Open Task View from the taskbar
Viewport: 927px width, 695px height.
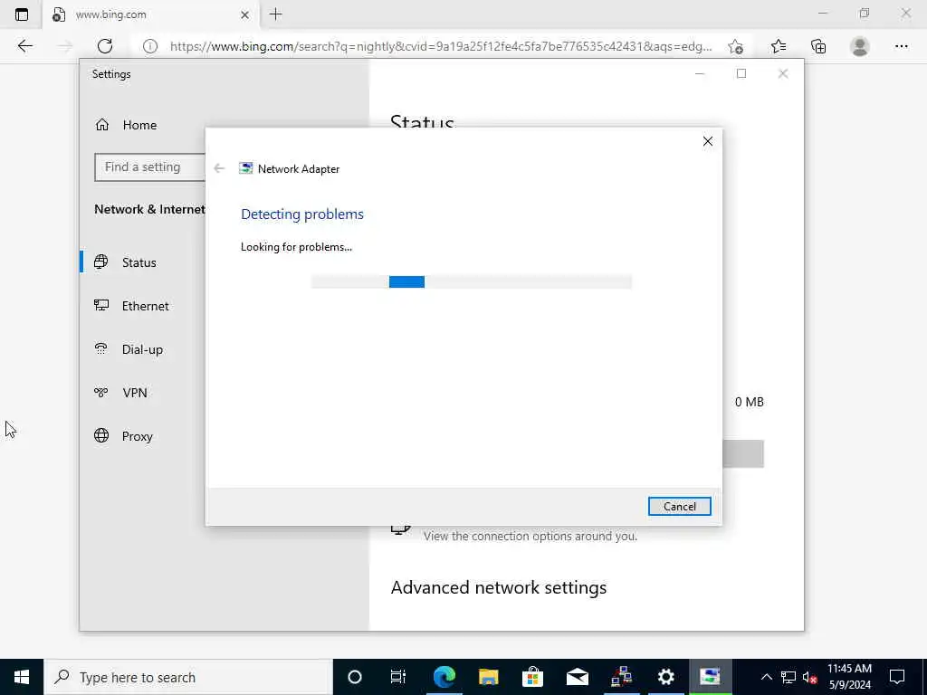point(398,677)
